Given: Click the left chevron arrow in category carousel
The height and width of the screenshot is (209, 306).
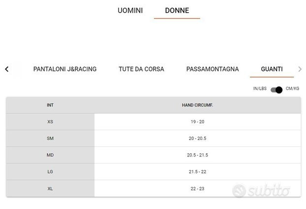Looking at the screenshot, I should coord(7,69).
